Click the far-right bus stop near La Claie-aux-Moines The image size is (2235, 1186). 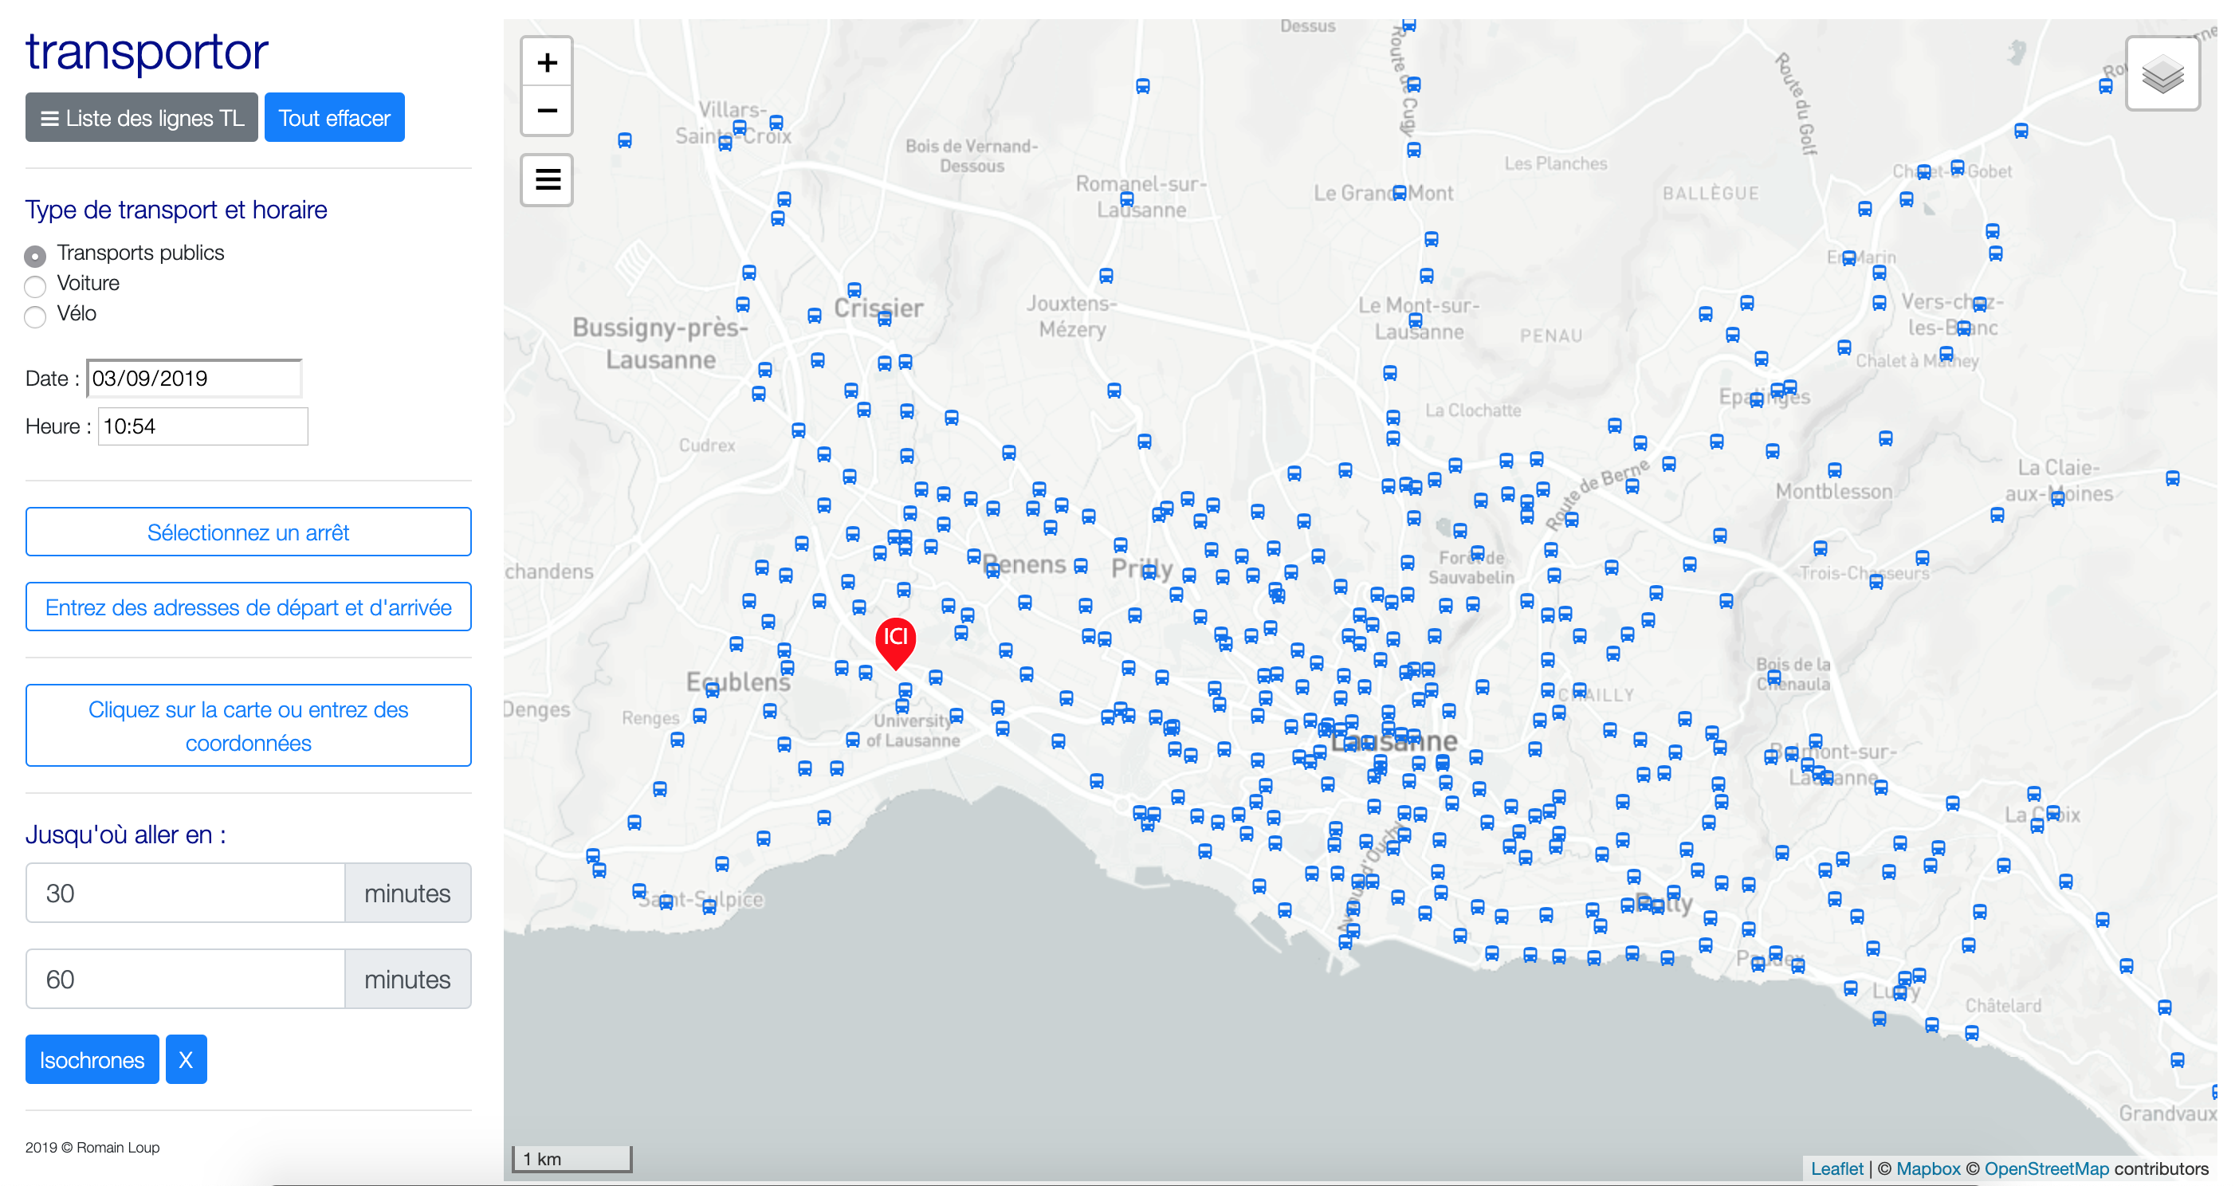pos(2172,478)
